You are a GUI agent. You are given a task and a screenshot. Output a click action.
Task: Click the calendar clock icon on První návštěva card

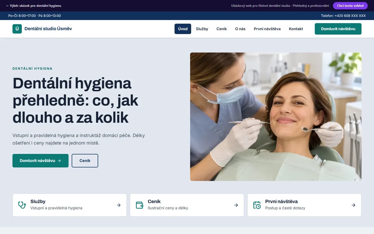[x=257, y=205]
